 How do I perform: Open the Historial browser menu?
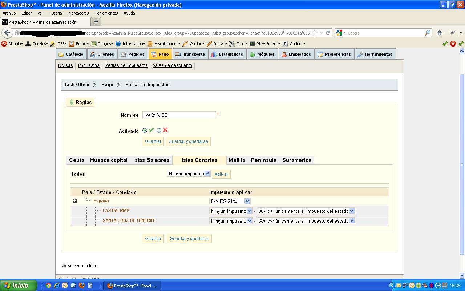click(56, 13)
